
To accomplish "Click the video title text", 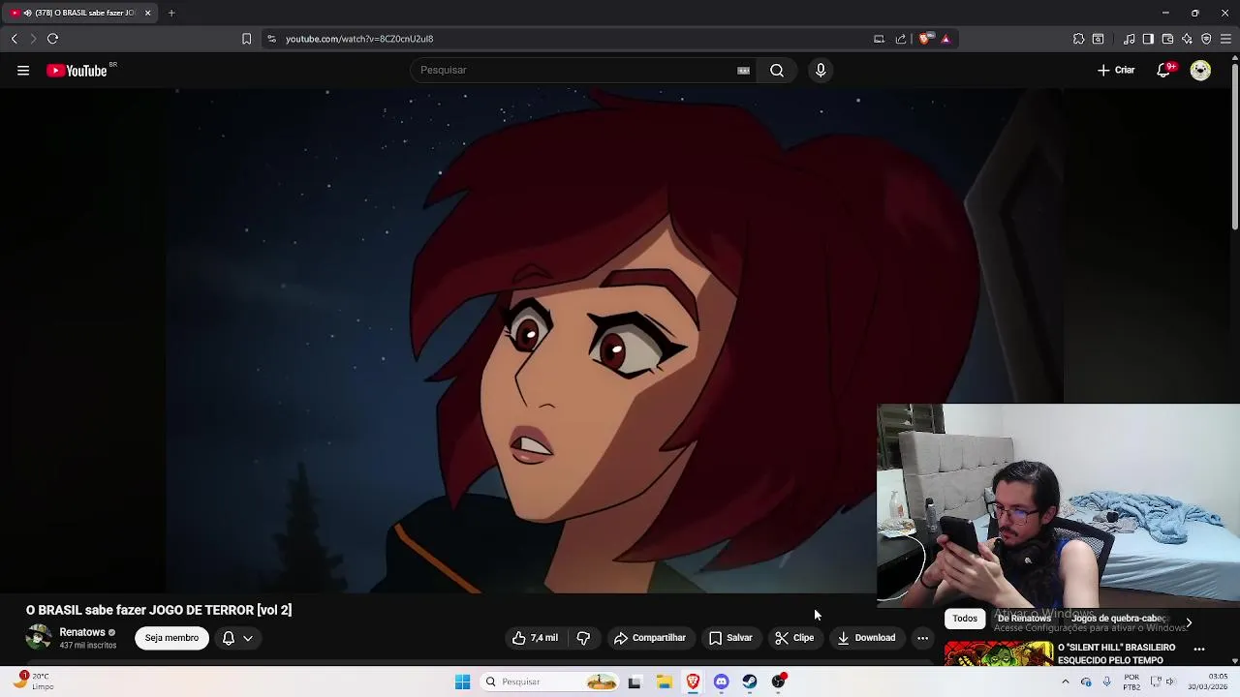I will coord(159,610).
